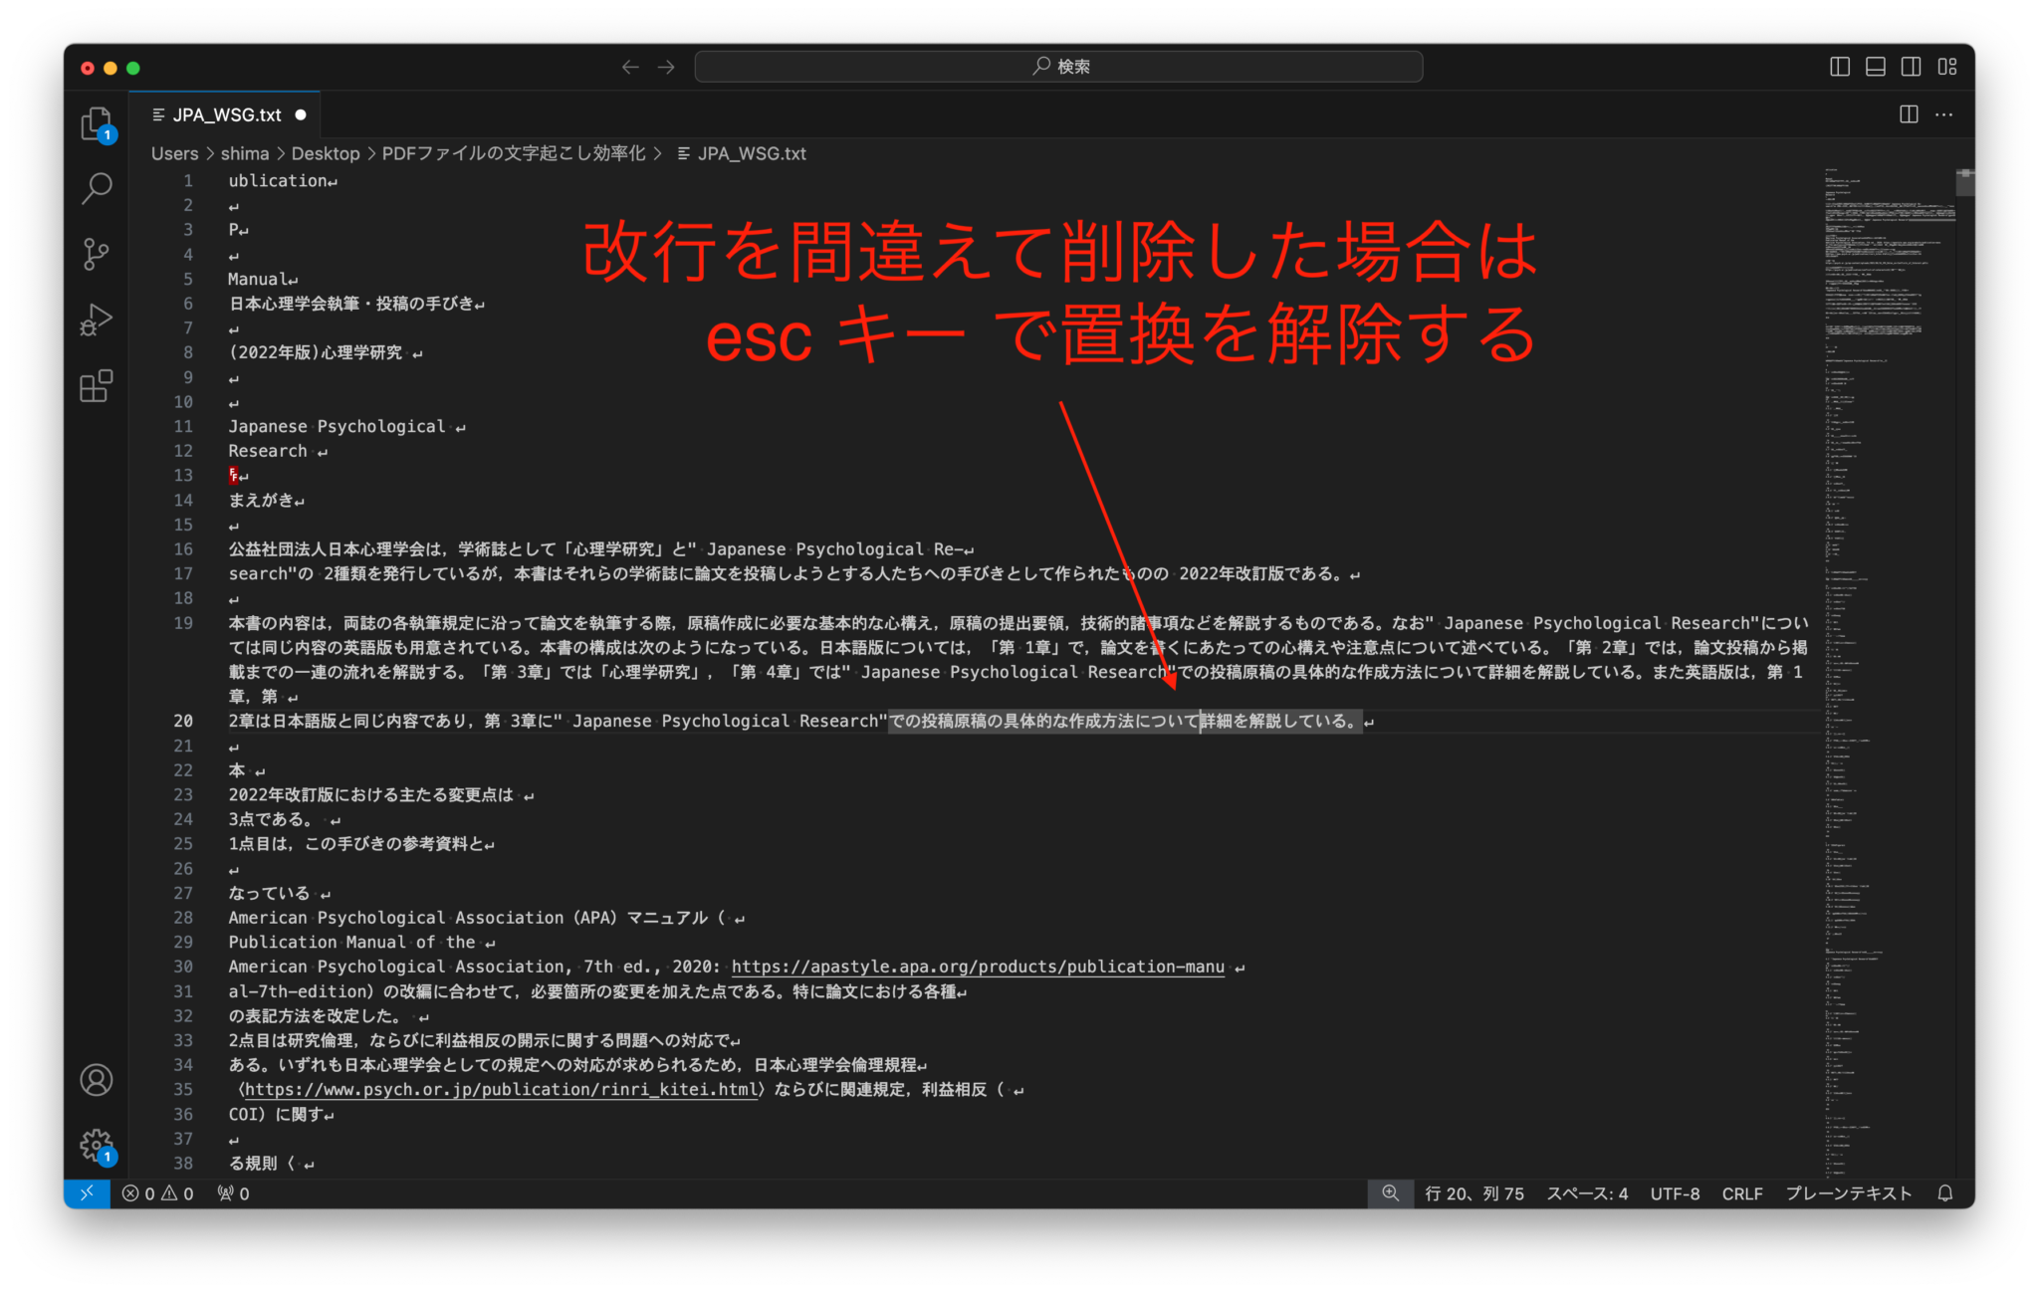Click the text まえがき on line 14
The height and width of the screenshot is (1293, 2039).
pos(261,500)
